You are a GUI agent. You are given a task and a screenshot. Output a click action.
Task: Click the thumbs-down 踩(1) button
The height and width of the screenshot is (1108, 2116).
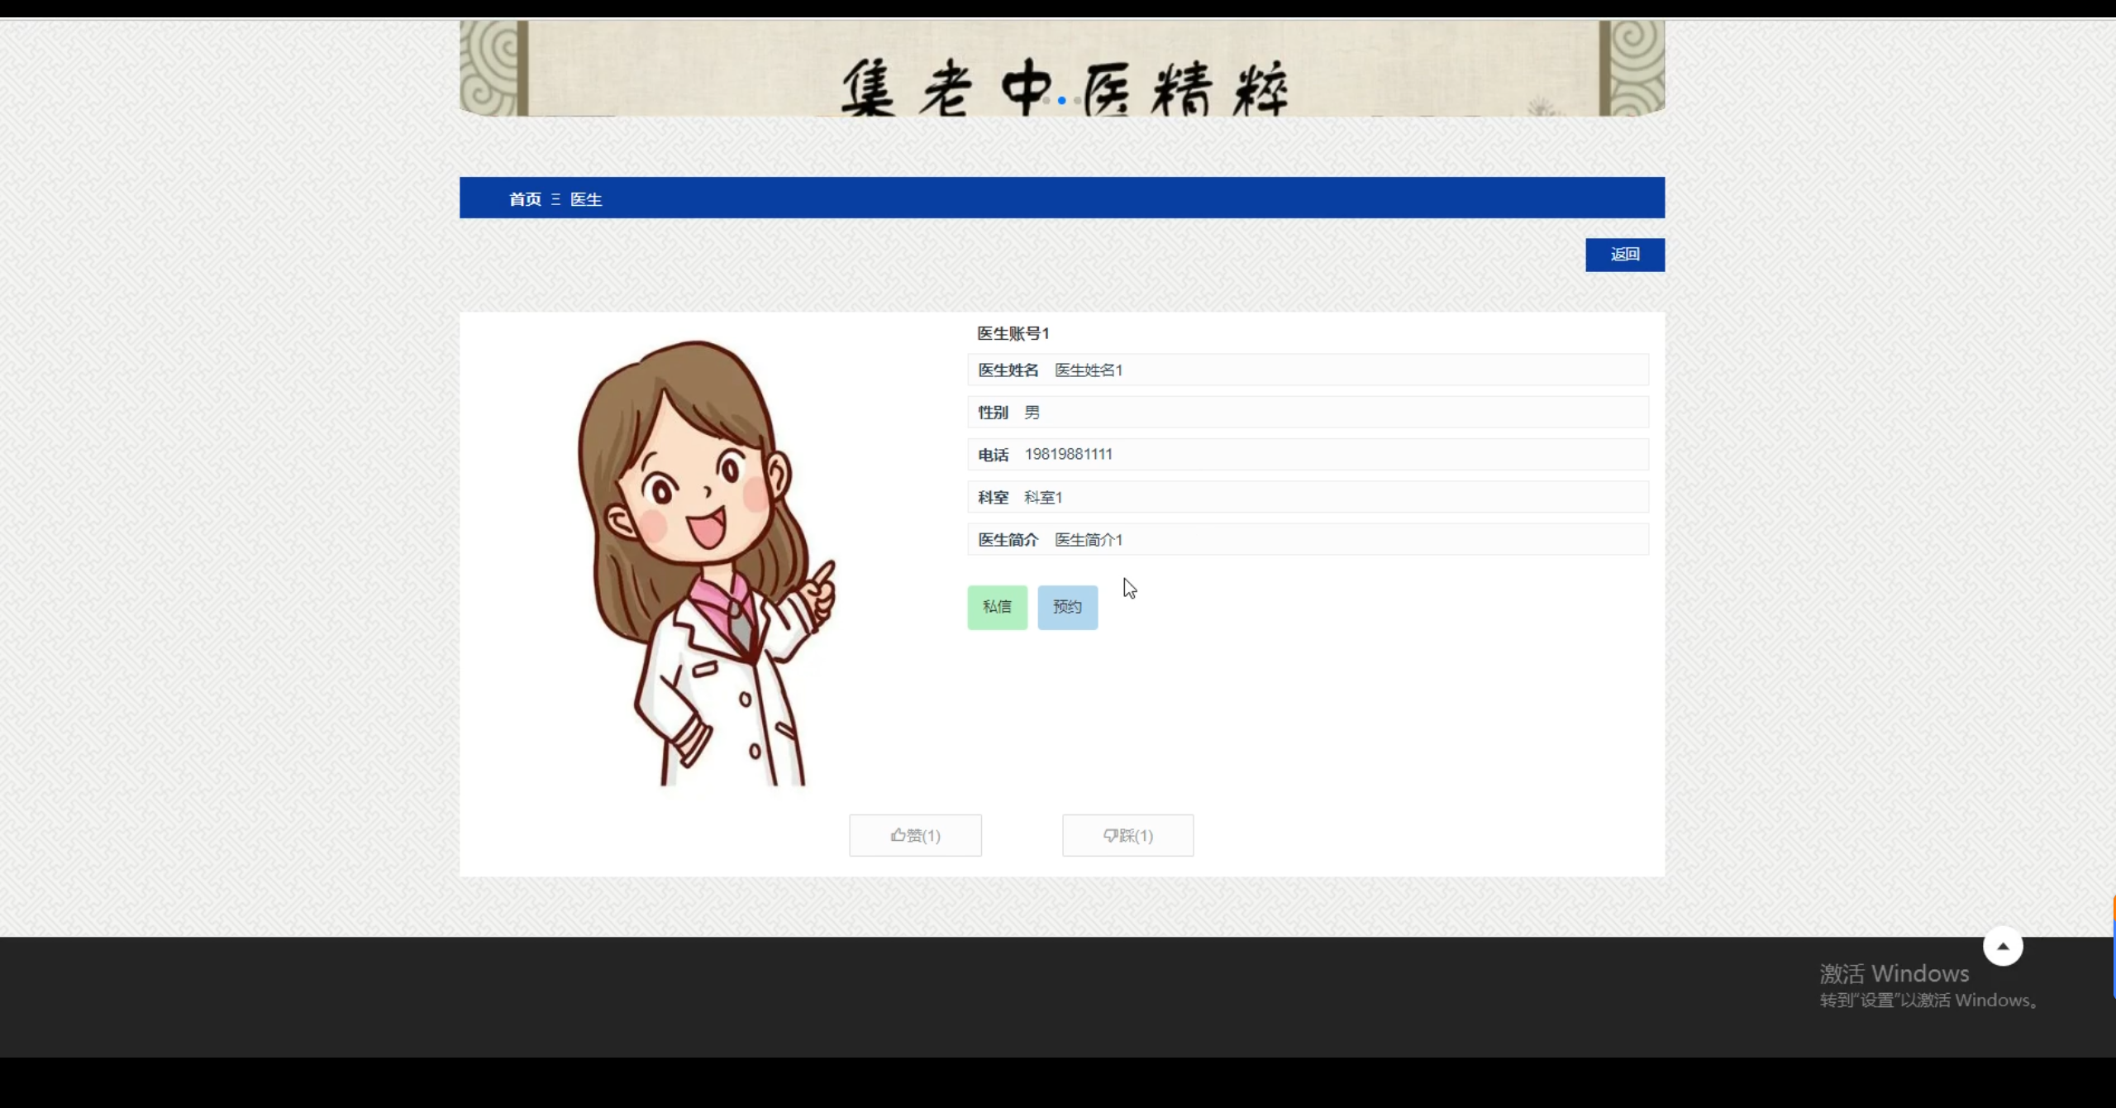pos(1127,835)
